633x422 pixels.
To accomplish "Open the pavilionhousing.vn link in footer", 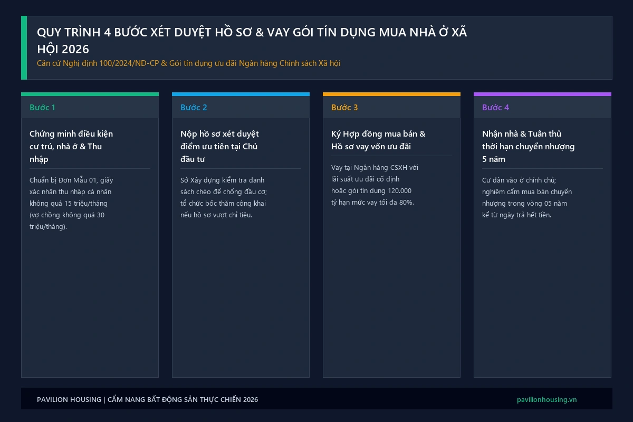I will coord(546,400).
